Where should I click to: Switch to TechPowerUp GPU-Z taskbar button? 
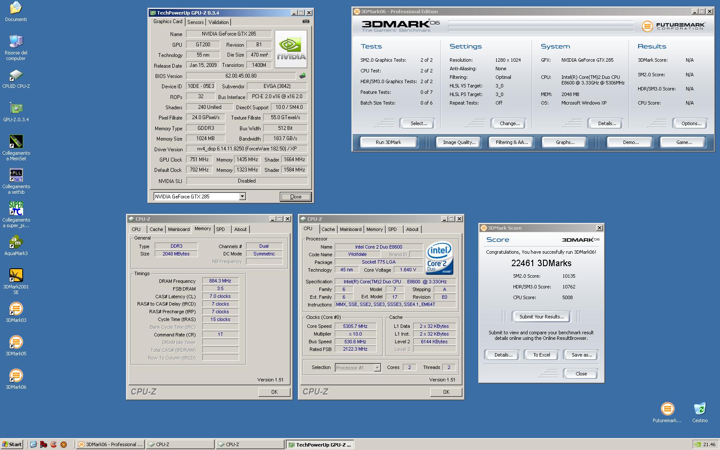(x=320, y=445)
